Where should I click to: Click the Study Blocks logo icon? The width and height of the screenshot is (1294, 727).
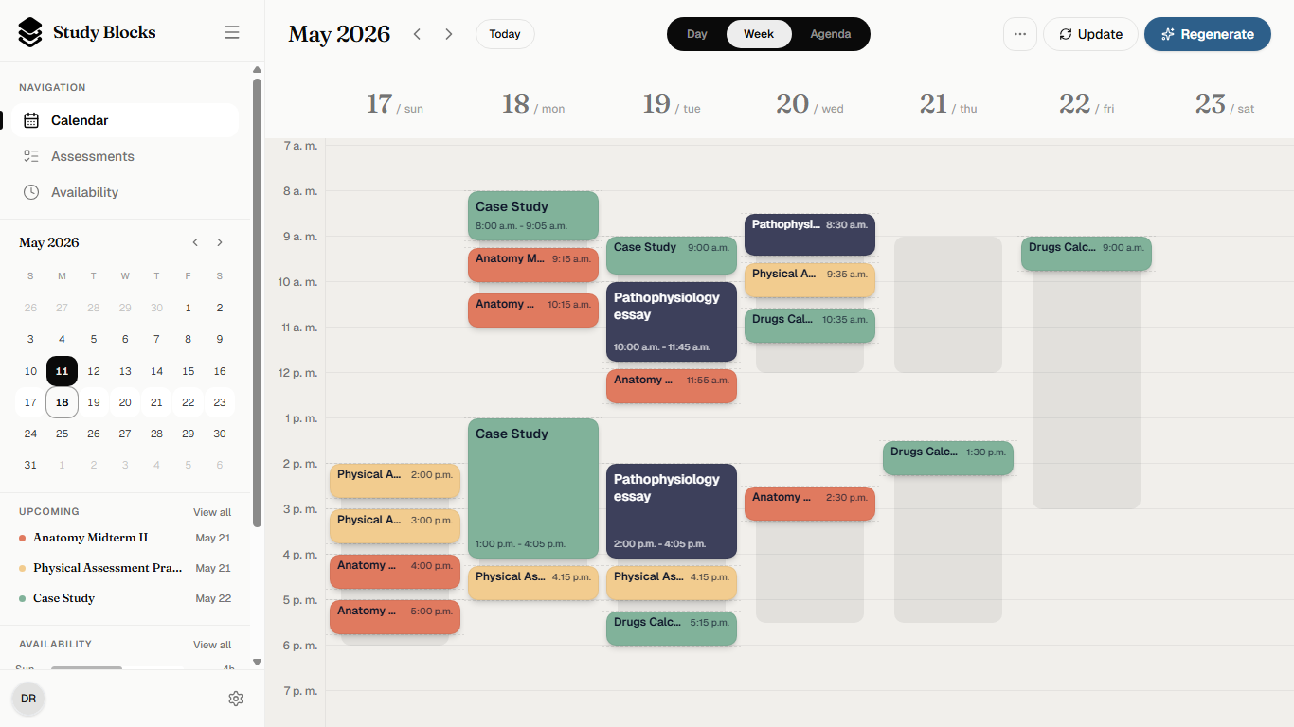pos(30,32)
